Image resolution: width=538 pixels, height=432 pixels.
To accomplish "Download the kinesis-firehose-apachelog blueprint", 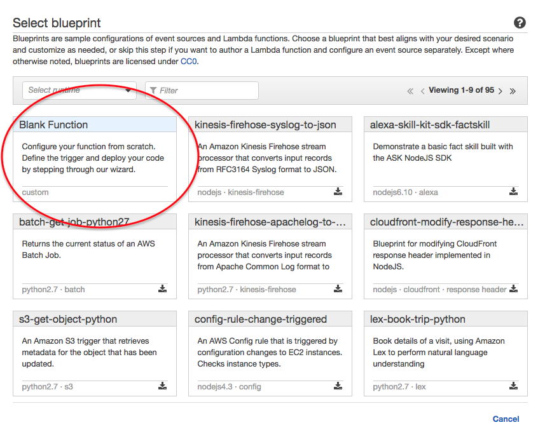I will [338, 288].
